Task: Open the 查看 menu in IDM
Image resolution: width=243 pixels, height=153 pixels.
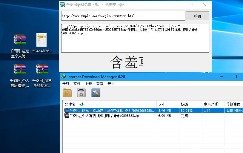Action: tap(100, 84)
